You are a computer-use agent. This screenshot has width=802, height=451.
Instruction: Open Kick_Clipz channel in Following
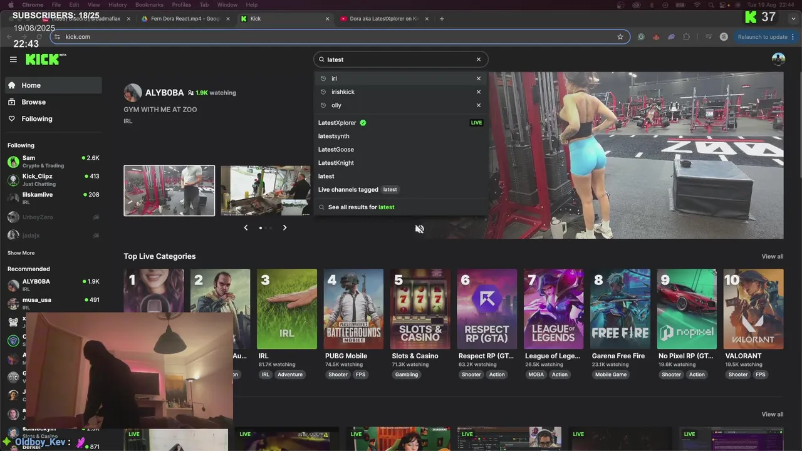[x=53, y=180]
